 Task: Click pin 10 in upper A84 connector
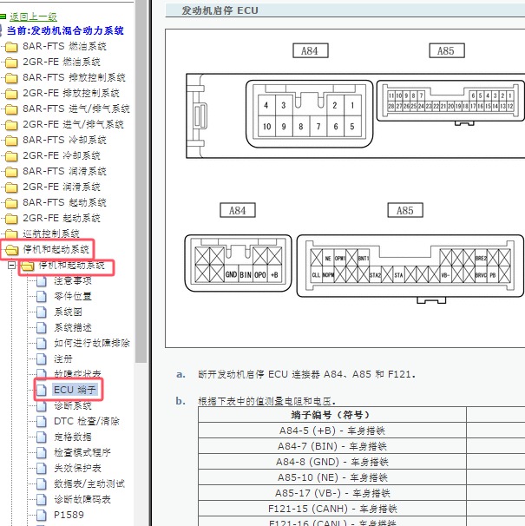click(x=266, y=127)
